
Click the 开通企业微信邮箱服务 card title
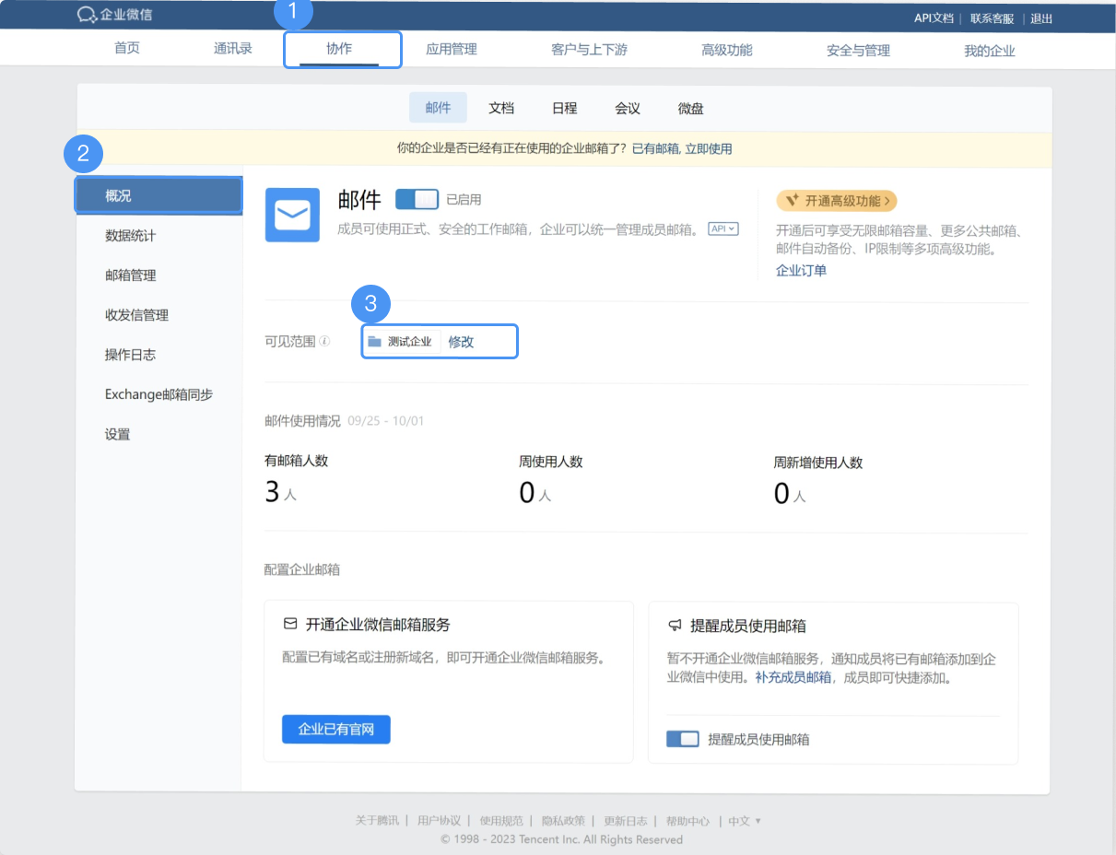point(378,625)
